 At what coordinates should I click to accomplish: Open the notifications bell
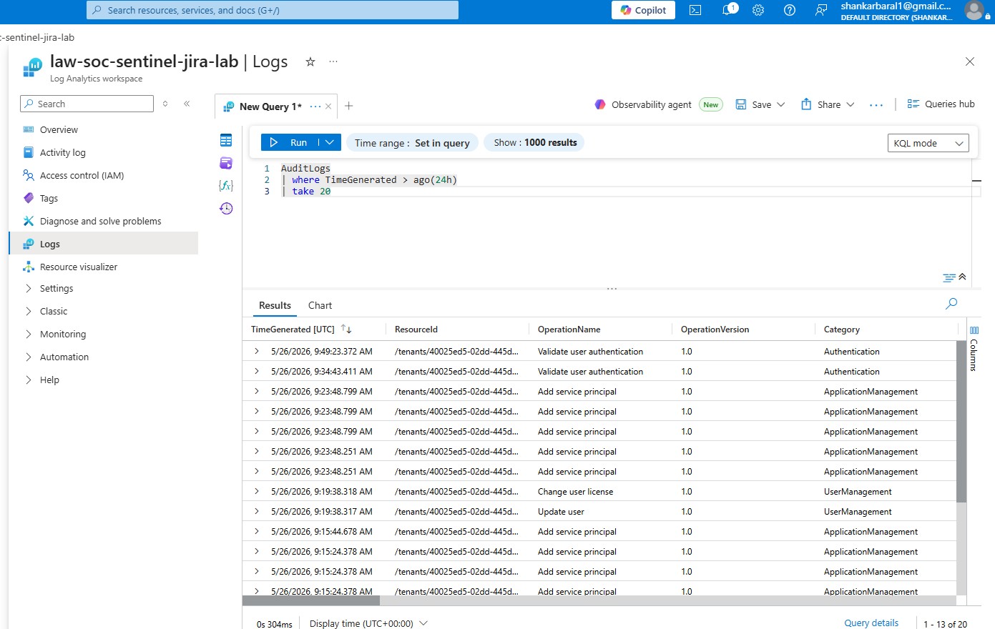[x=729, y=10]
